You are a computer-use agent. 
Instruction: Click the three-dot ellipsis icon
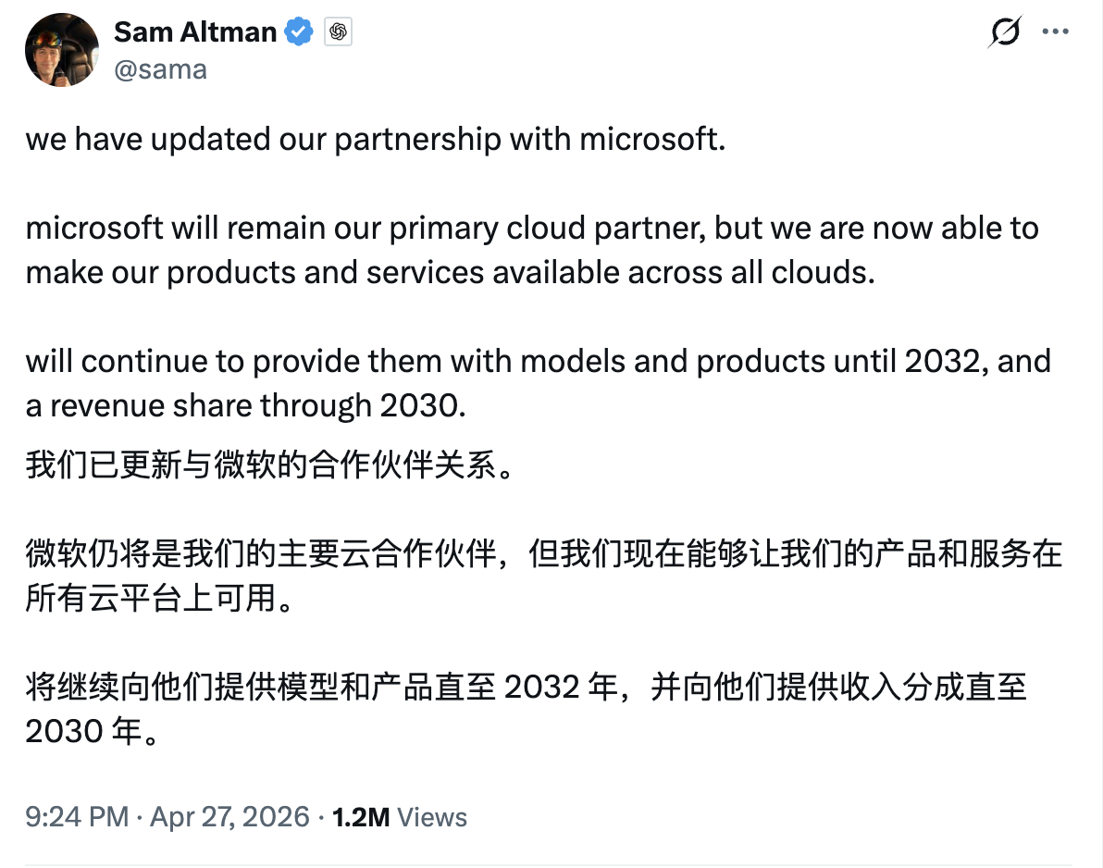pyautogui.click(x=1055, y=31)
